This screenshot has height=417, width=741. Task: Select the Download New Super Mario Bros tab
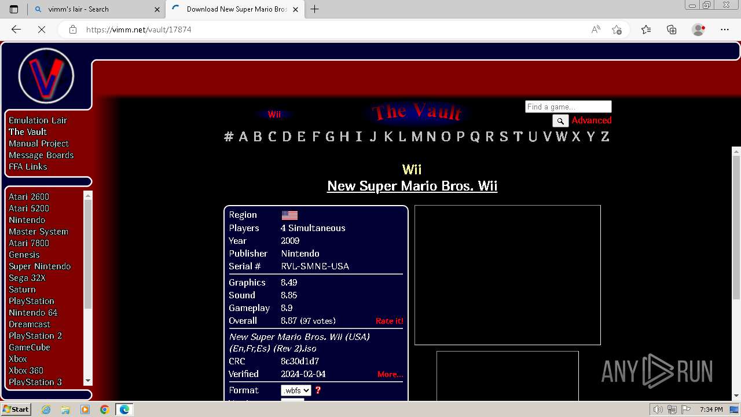236,9
